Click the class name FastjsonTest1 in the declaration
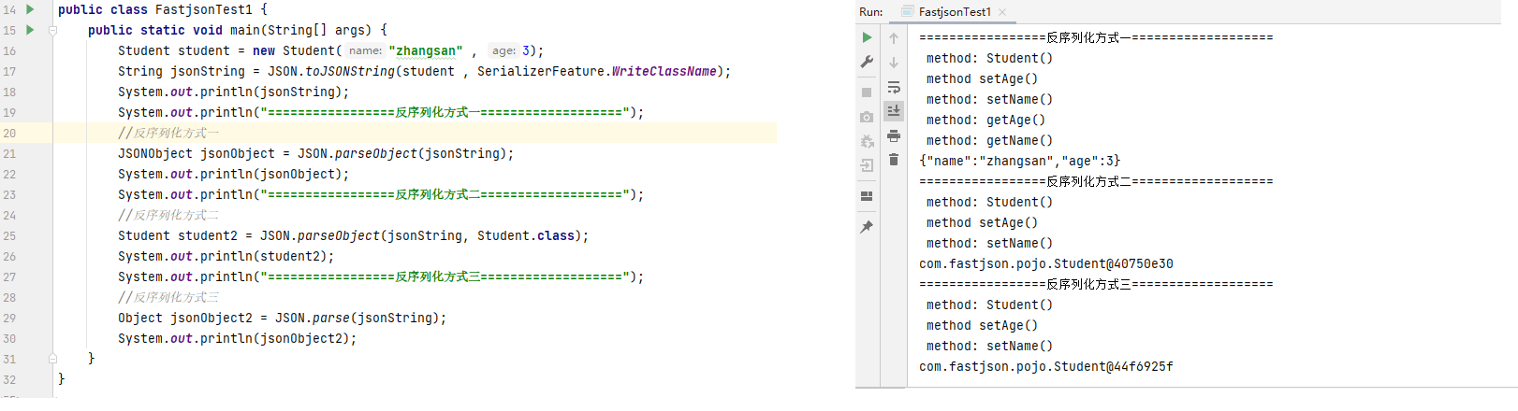 204,10
